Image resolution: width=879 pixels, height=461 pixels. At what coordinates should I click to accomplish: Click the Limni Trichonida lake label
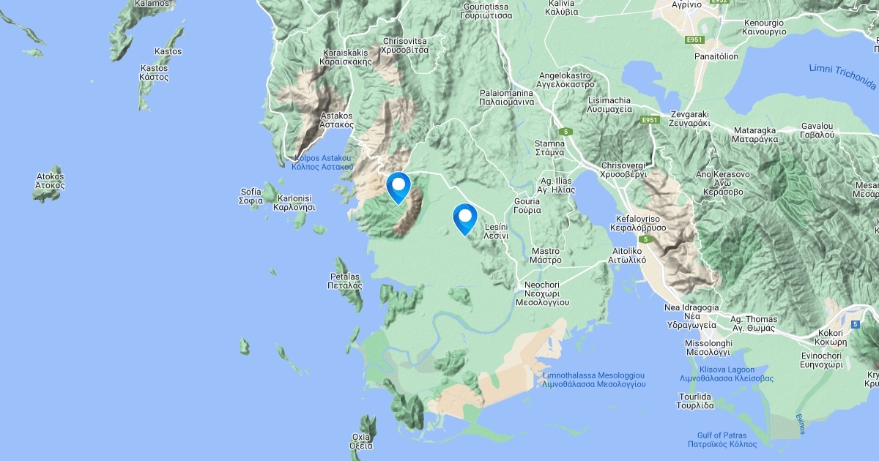coord(842,75)
